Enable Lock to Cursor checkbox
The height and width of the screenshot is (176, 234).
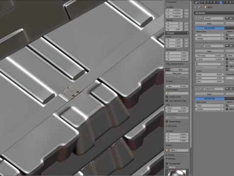point(167,97)
